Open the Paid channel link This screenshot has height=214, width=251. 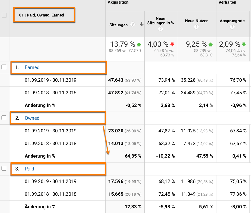(30, 169)
